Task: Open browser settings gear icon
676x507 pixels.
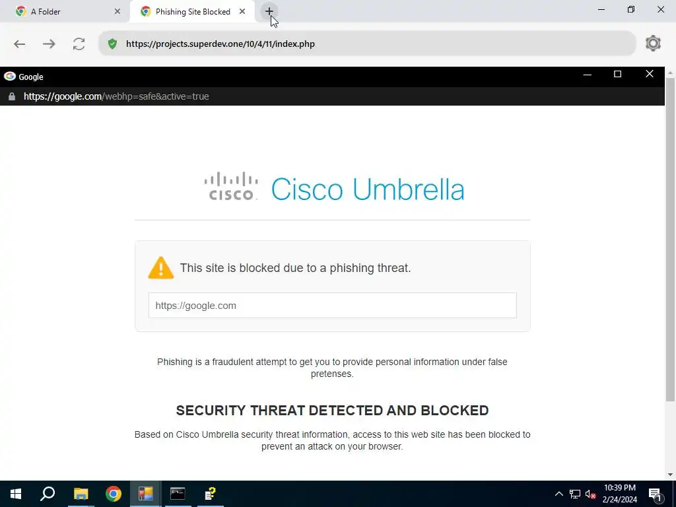Action: [x=653, y=44]
